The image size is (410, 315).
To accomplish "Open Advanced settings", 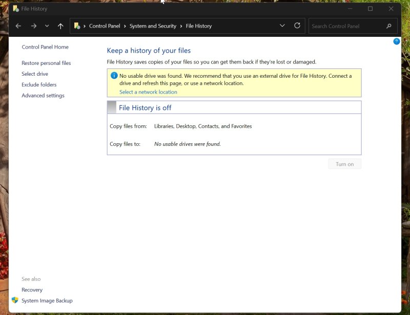I will point(43,96).
